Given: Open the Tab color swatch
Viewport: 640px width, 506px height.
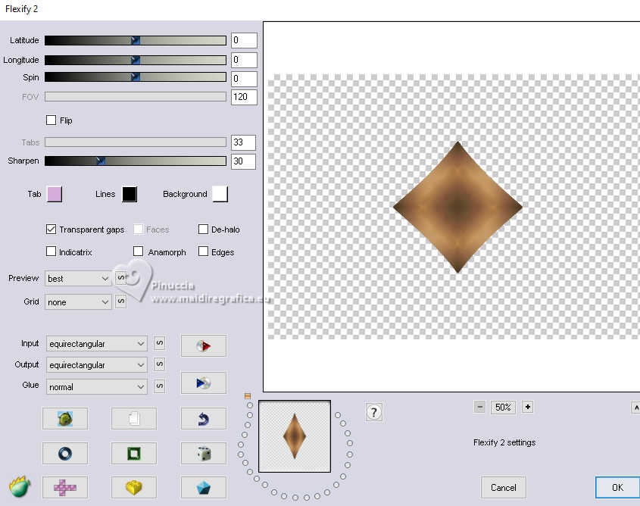Looking at the screenshot, I should 55,194.
